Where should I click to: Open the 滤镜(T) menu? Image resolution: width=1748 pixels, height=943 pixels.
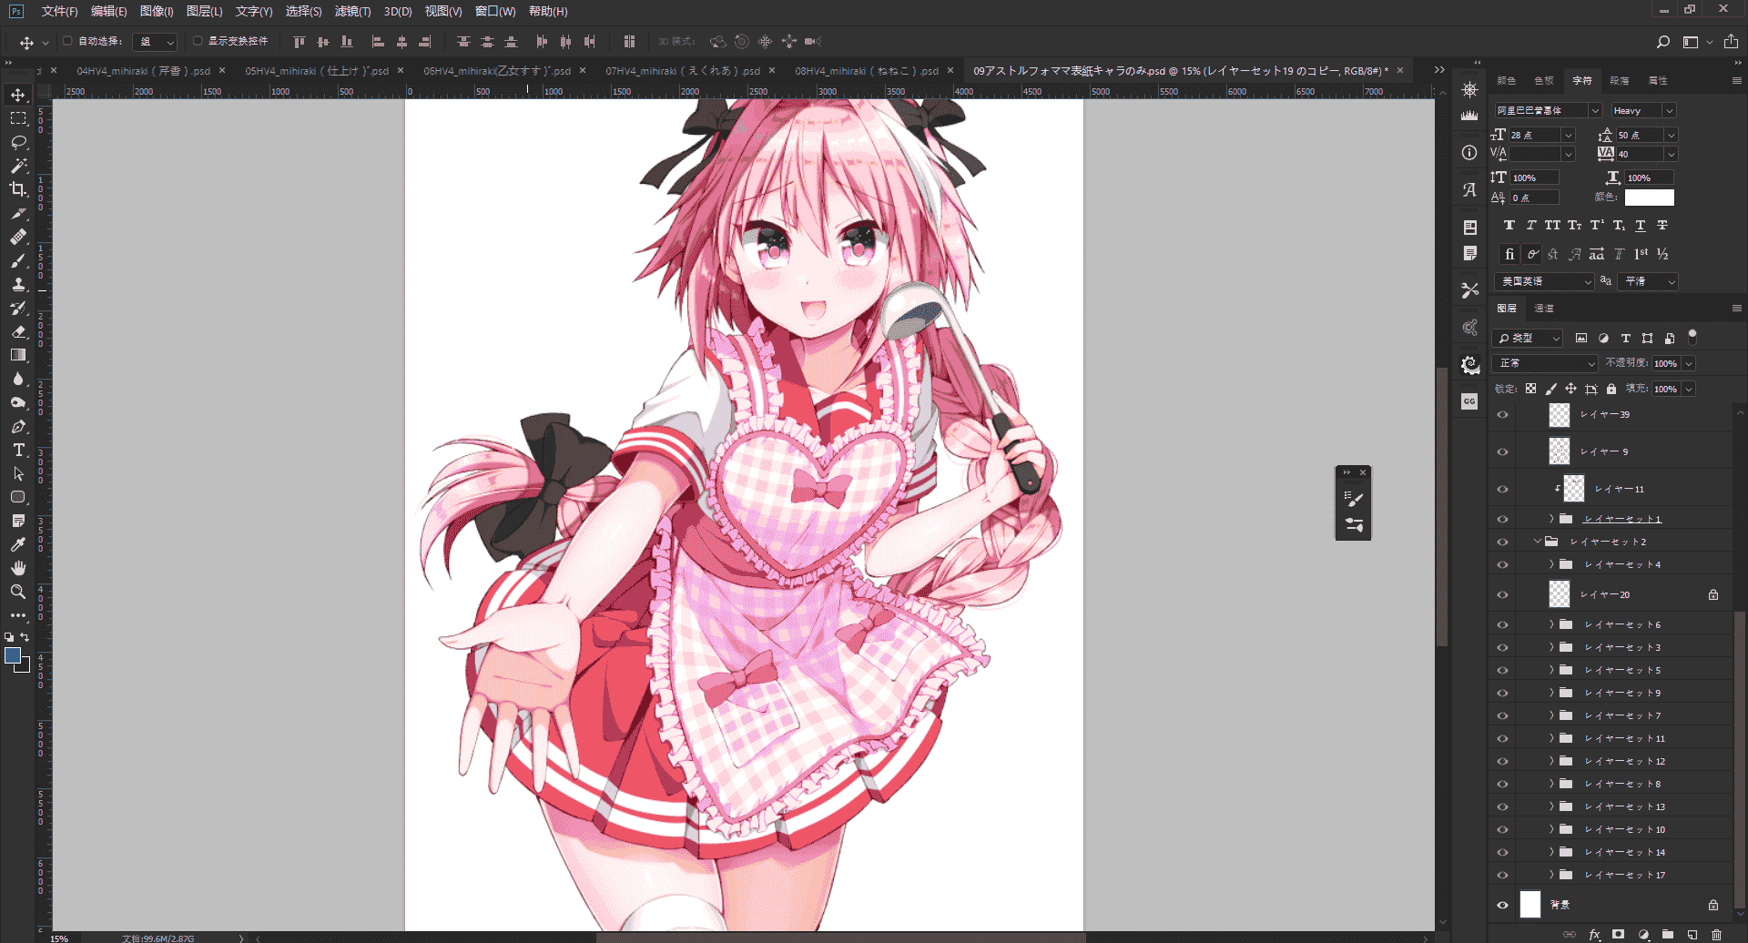[x=352, y=11]
